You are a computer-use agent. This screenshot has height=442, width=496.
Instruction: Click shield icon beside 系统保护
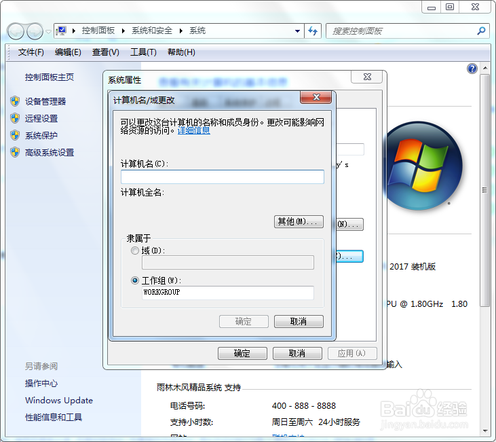15,136
